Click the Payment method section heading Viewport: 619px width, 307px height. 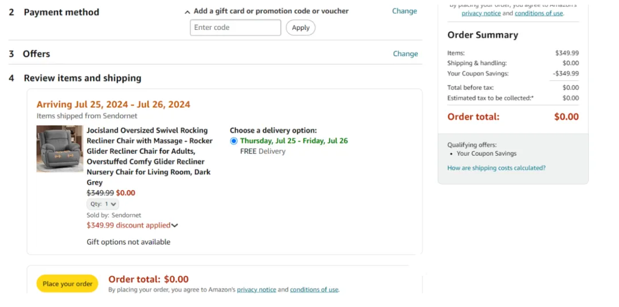(61, 12)
